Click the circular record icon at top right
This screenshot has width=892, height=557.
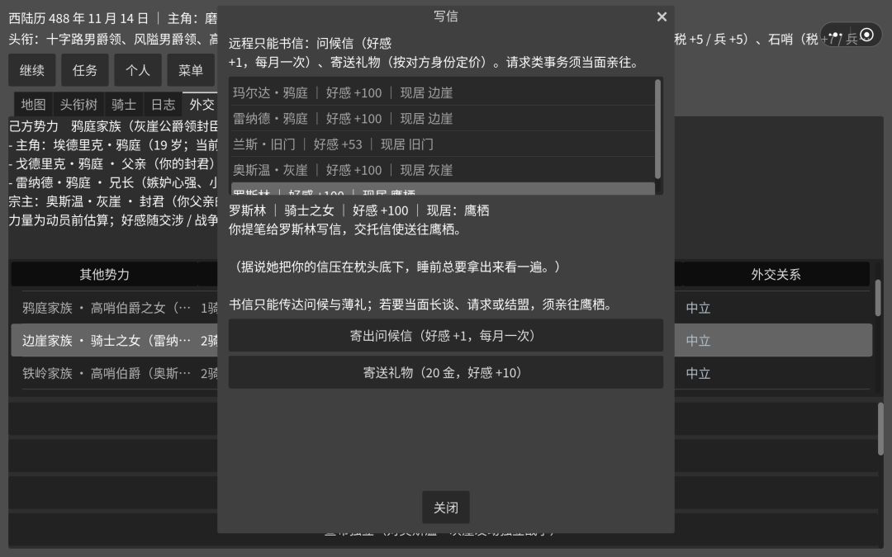click(x=866, y=35)
